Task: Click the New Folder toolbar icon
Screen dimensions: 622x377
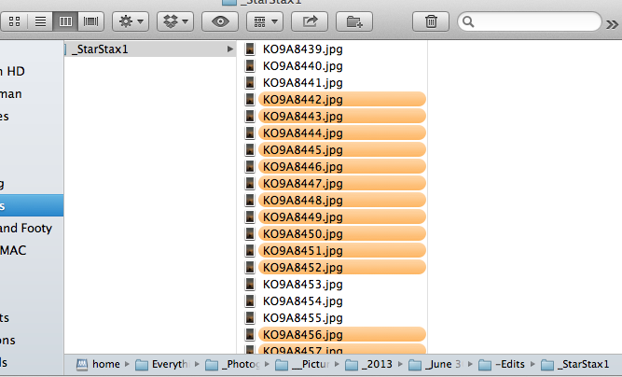Action: [x=354, y=21]
